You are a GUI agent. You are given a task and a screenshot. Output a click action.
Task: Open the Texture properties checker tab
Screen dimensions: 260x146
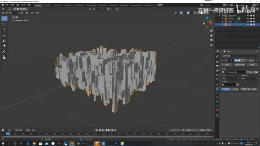(217, 116)
